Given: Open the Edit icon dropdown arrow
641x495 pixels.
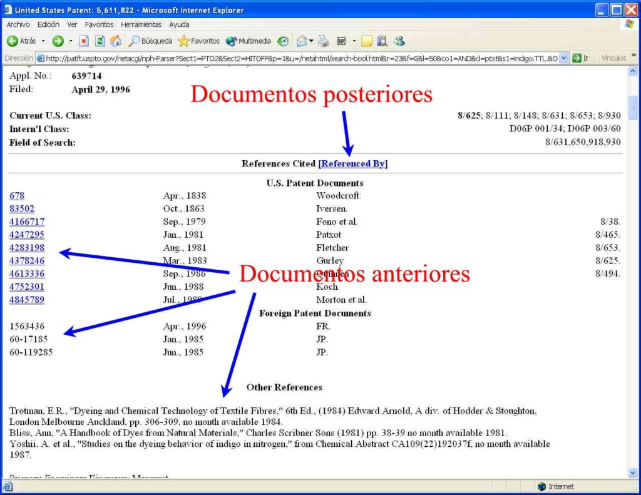Looking at the screenshot, I should point(354,41).
